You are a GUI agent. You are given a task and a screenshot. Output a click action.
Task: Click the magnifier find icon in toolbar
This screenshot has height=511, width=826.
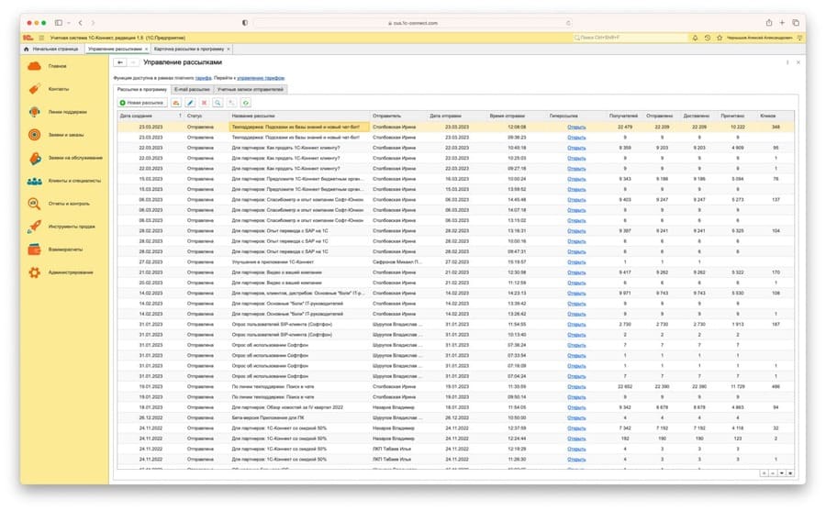[218, 103]
